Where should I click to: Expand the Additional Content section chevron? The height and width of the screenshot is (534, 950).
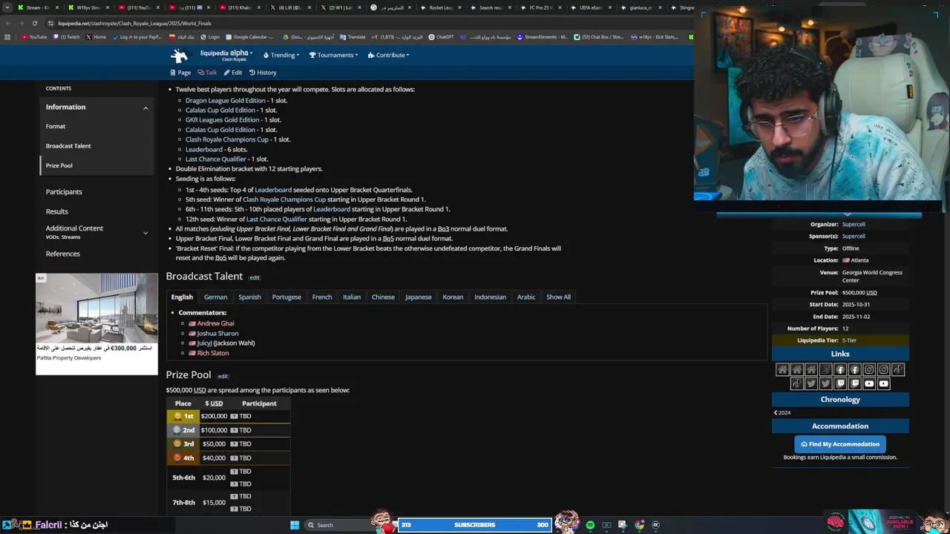point(145,232)
